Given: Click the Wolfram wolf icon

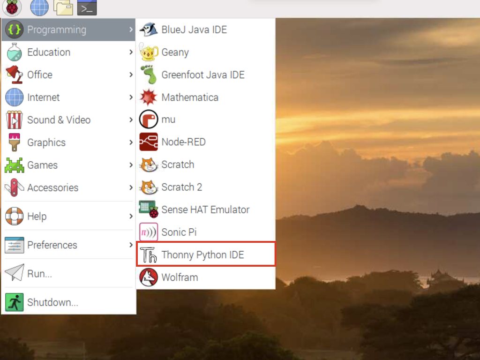Looking at the screenshot, I should pyautogui.click(x=149, y=277).
